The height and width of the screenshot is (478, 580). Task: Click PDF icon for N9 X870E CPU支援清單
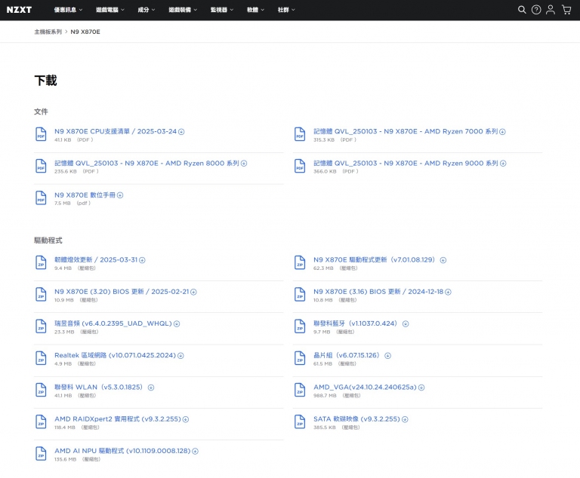tap(41, 134)
